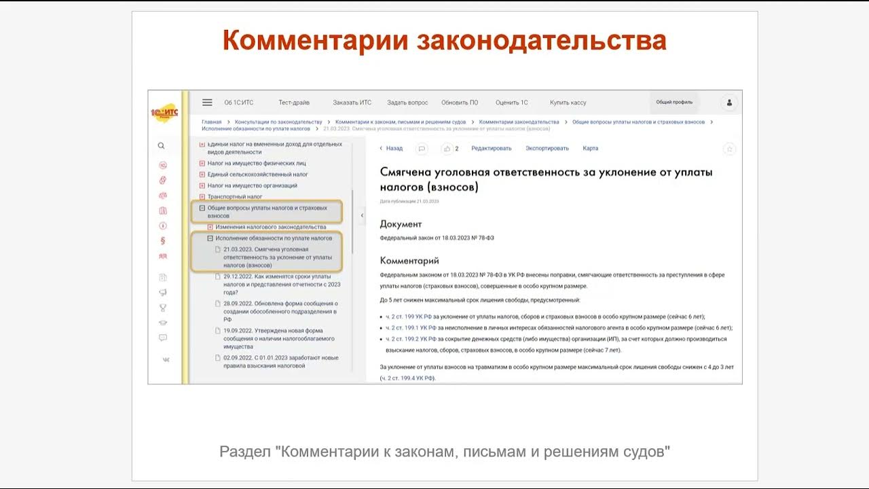Image resolution: width=869 pixels, height=489 pixels.
Task: Open Задать вопрос menu item
Action: (x=407, y=103)
